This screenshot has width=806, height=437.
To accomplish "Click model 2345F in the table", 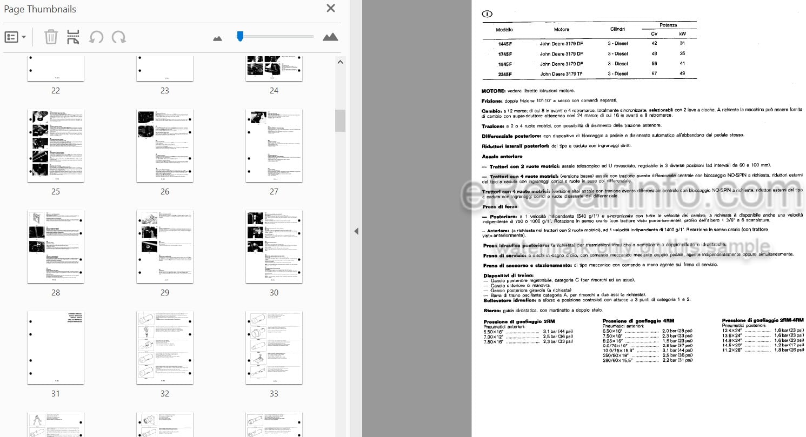I will pyautogui.click(x=505, y=73).
